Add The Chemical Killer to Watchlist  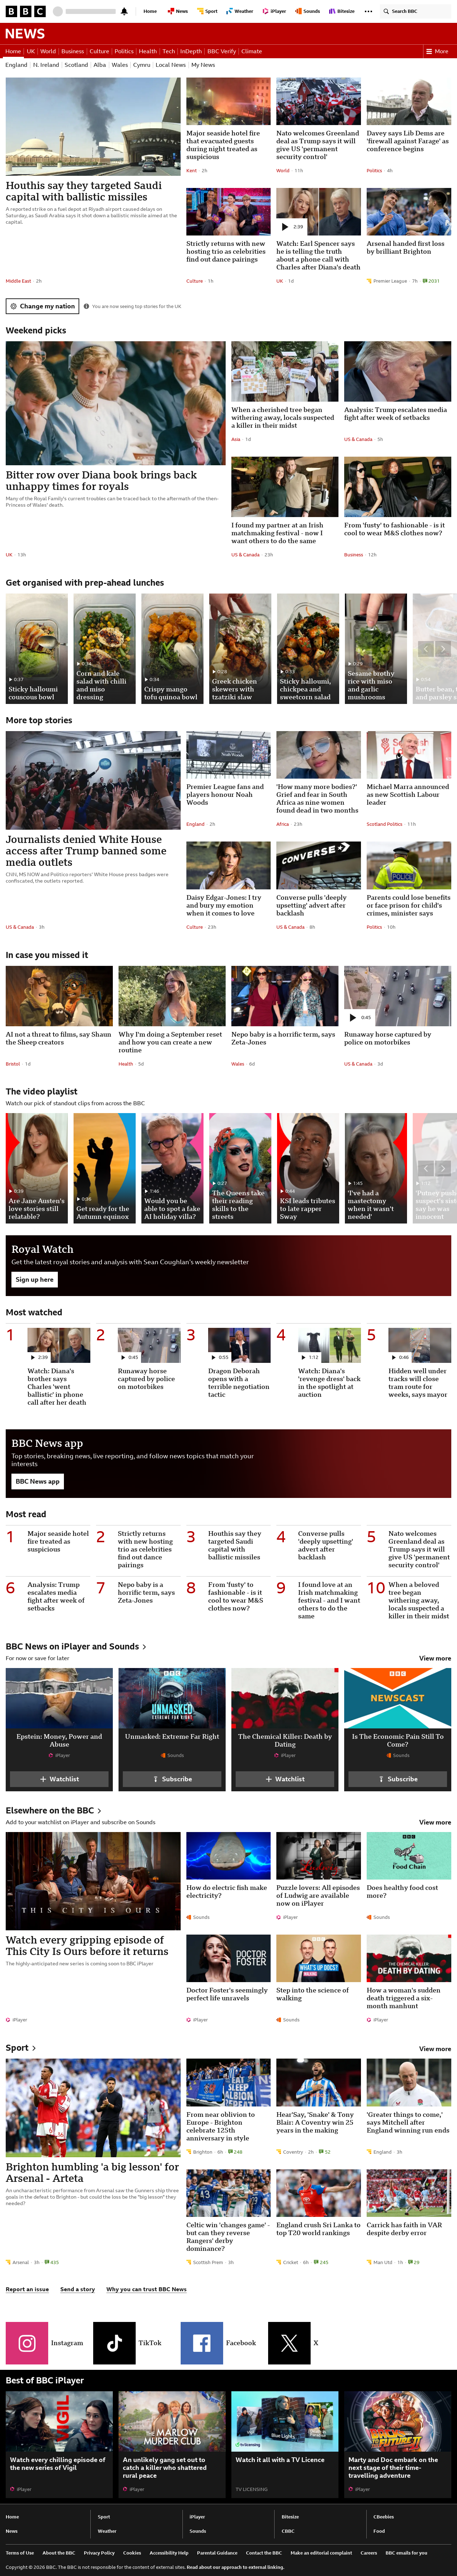pyautogui.click(x=285, y=1779)
